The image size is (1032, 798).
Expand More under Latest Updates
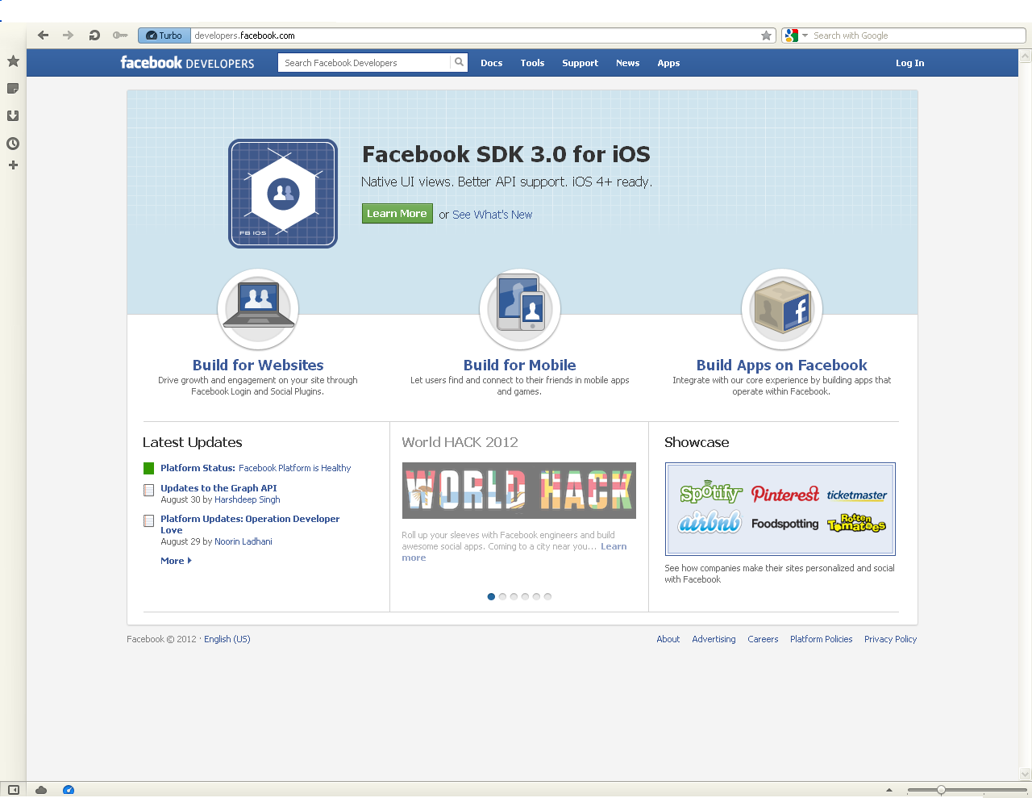tap(176, 561)
